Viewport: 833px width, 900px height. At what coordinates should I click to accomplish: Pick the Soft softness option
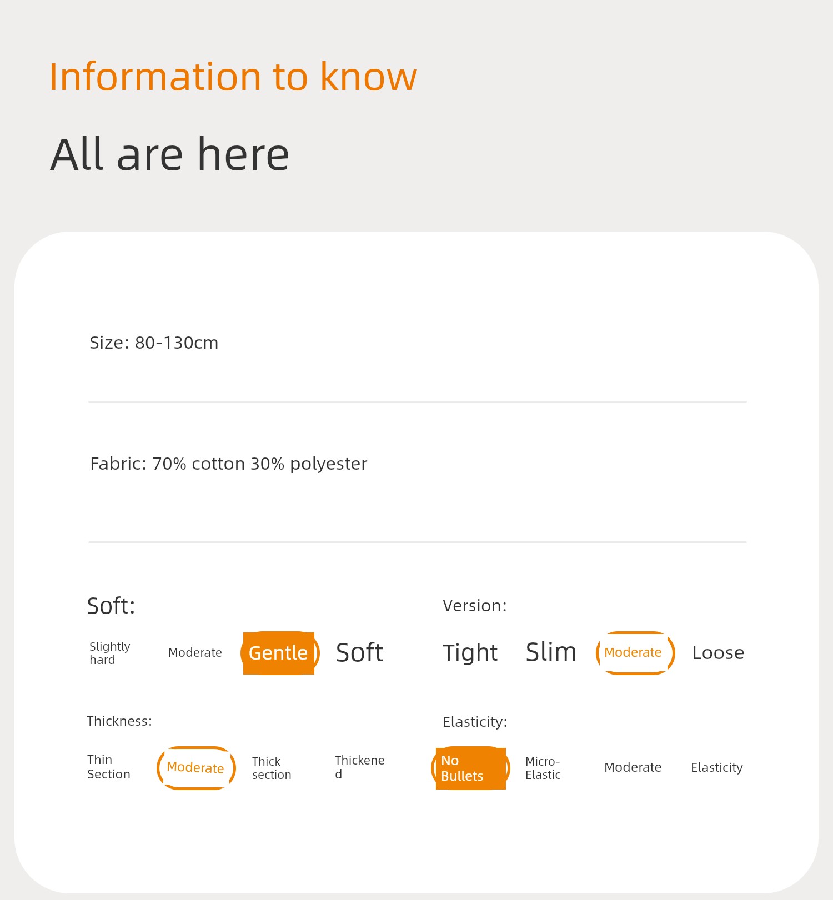pos(359,653)
